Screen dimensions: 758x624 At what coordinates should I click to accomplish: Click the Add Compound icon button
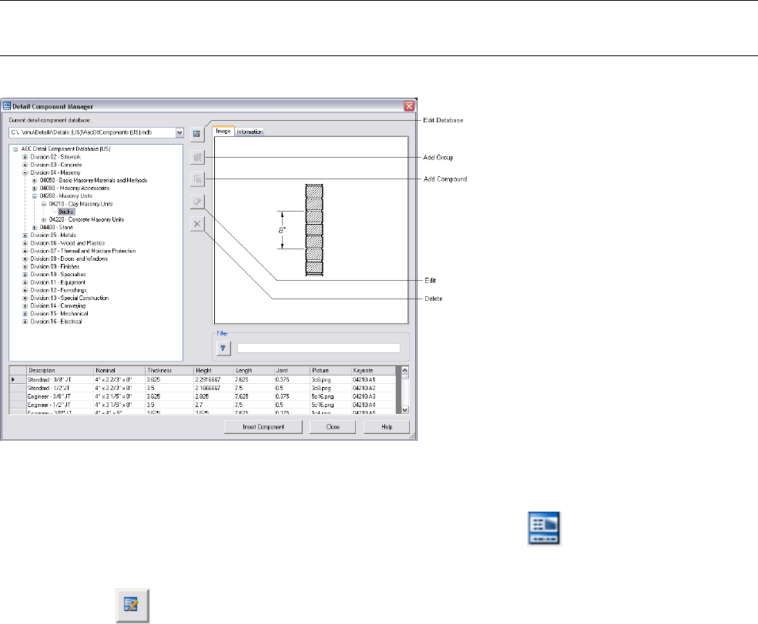tap(197, 179)
